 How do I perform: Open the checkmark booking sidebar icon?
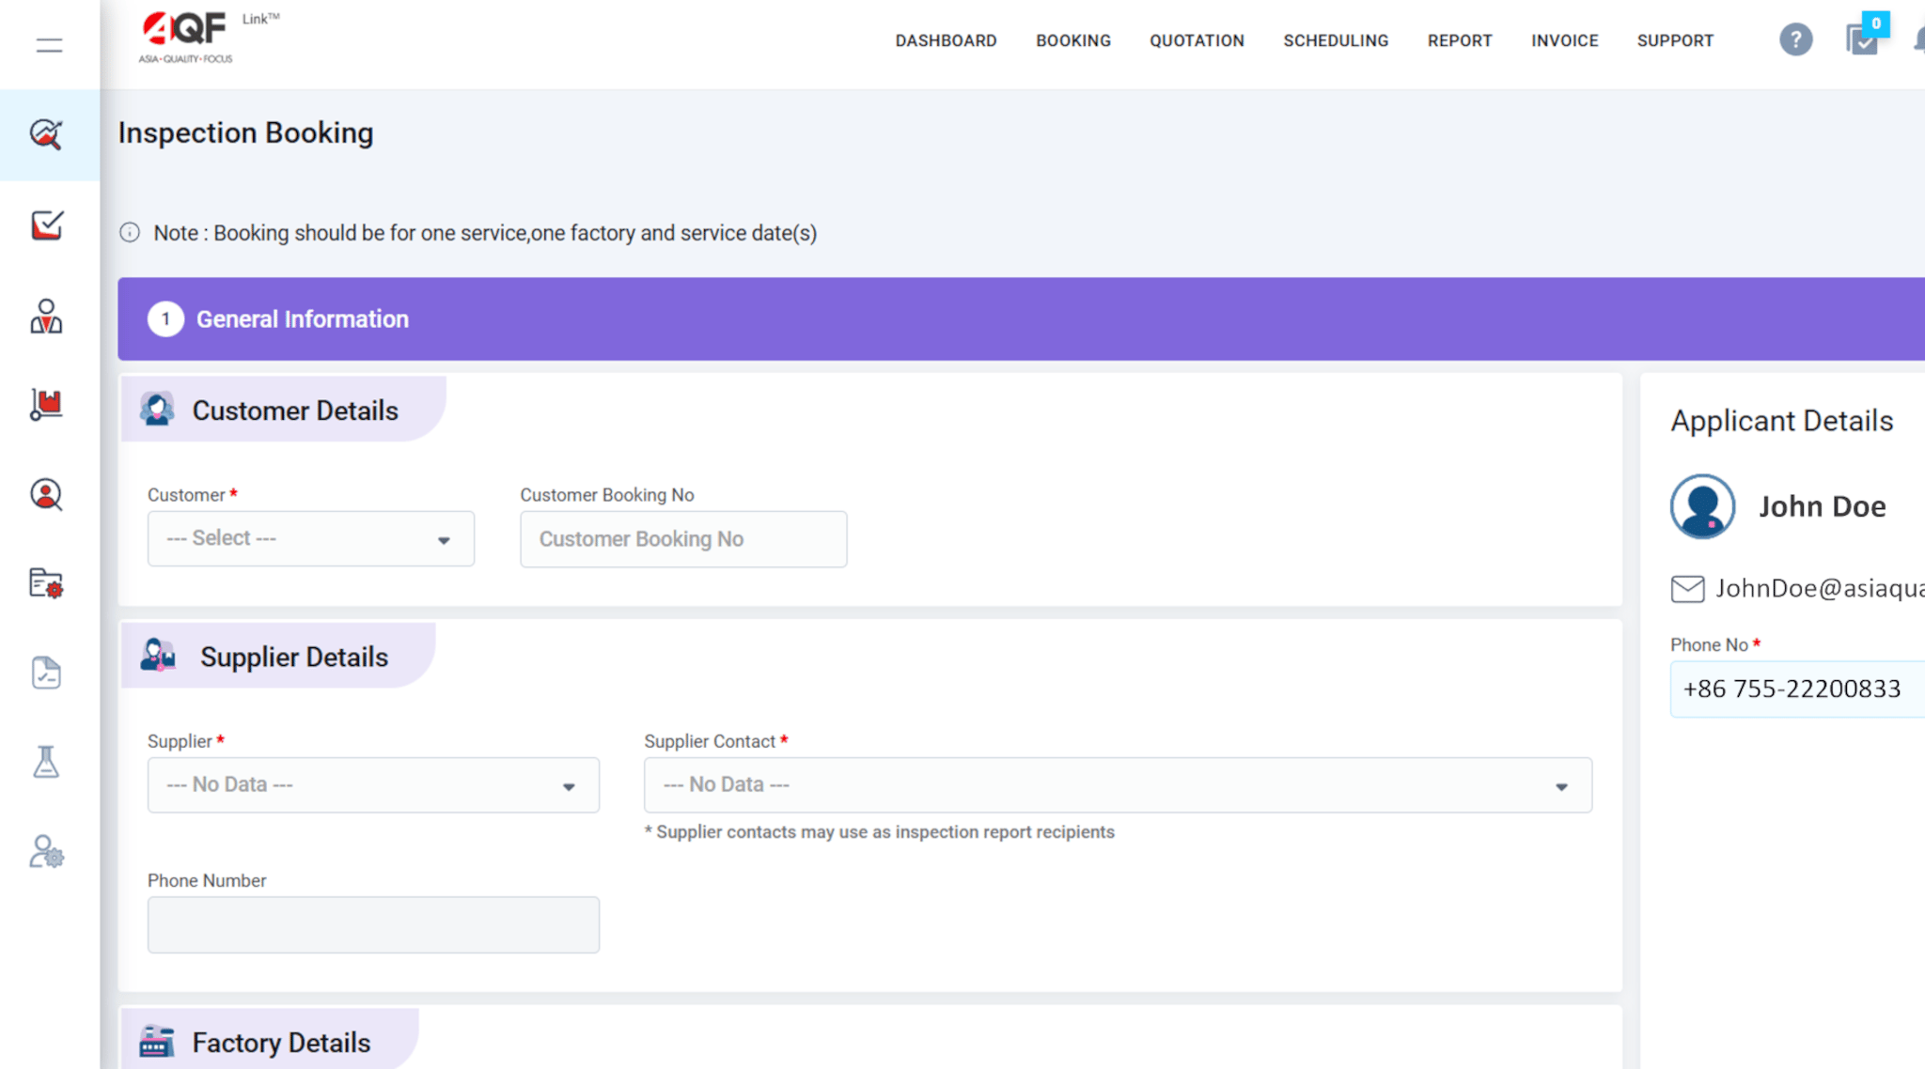coord(46,225)
